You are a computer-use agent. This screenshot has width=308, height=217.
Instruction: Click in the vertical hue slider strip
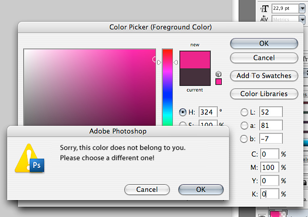click(167, 87)
